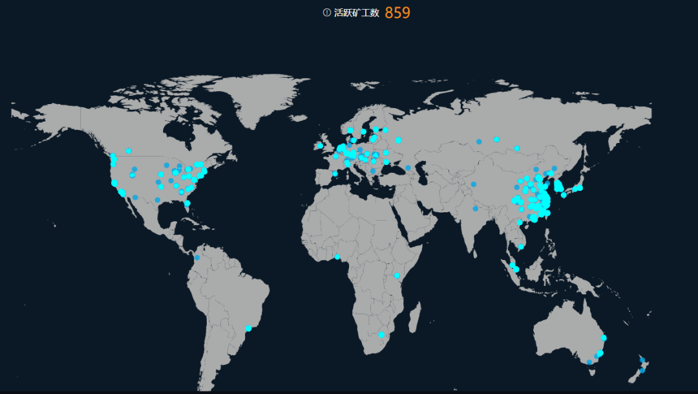Screen dimensions: 698x394
Task: Click the orange 859 miner count
Action: tap(397, 13)
